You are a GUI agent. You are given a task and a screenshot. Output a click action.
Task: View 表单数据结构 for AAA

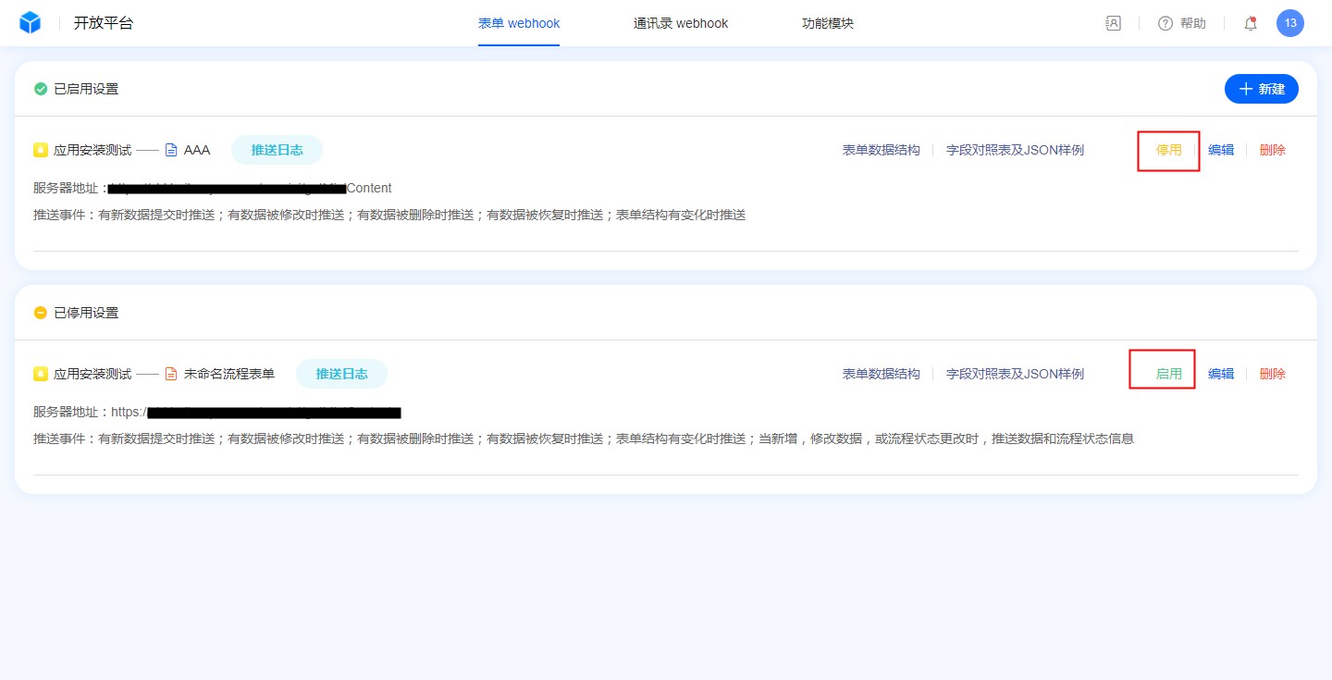[881, 150]
